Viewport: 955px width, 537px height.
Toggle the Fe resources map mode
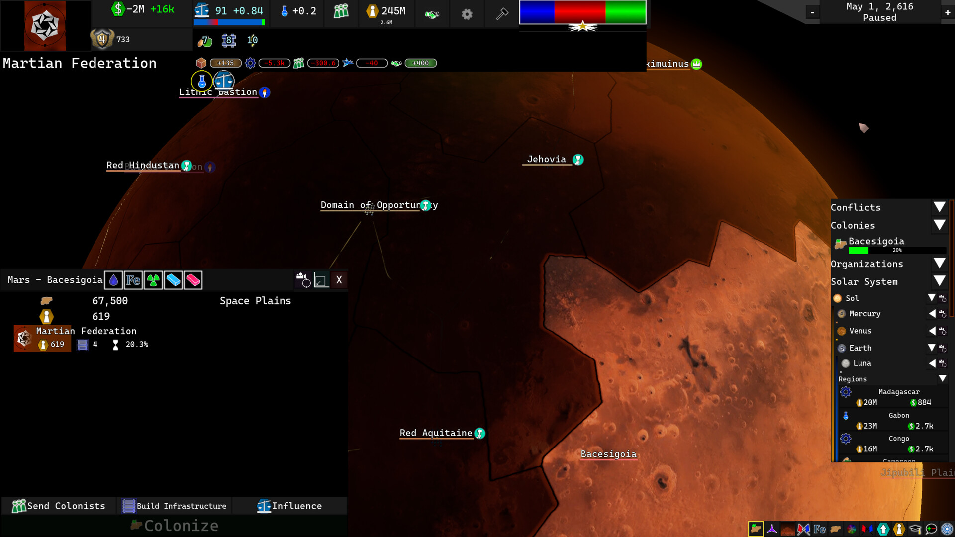pyautogui.click(x=820, y=529)
